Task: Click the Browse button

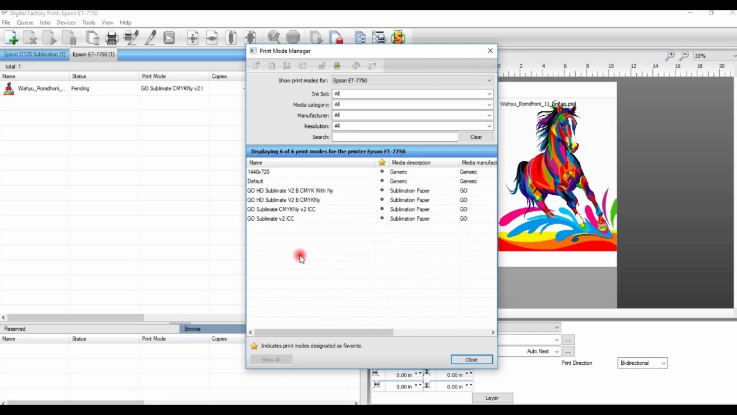Action: pos(192,329)
